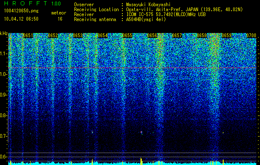Click the 0659 time marker
Screen dimensions: 260x165
click(227, 35)
